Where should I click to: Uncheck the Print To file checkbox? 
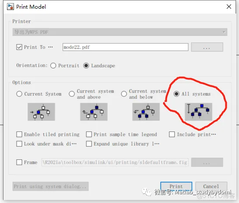coord(19,47)
